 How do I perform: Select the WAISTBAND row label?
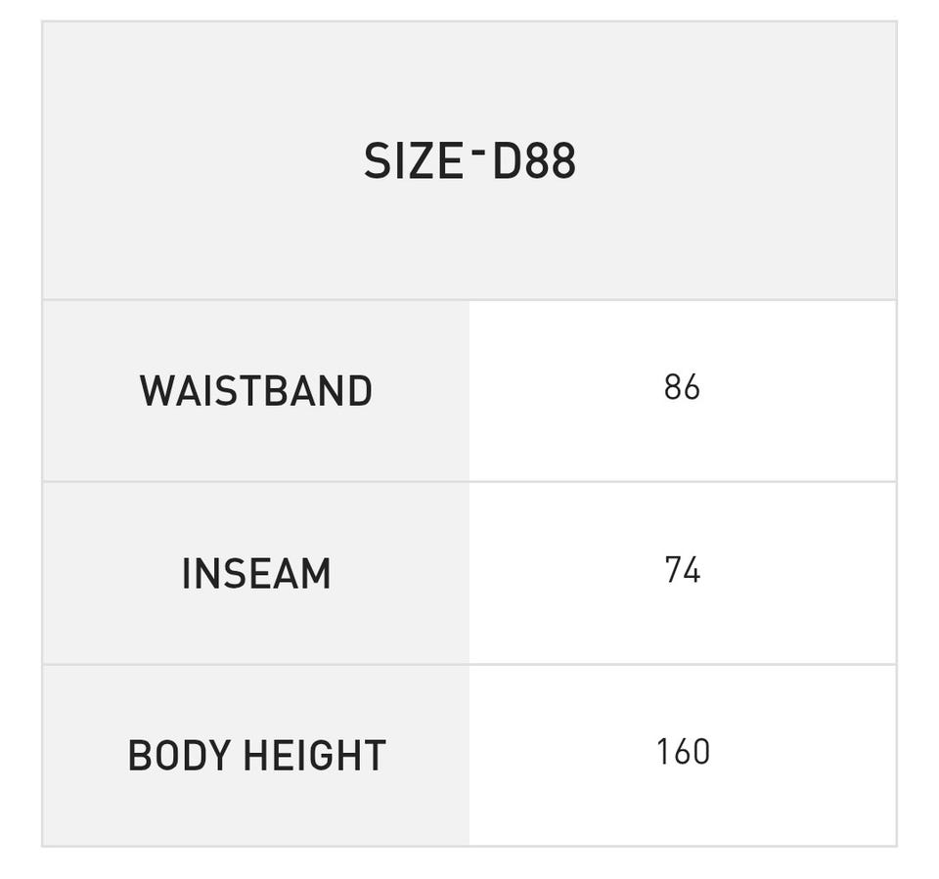click(256, 391)
